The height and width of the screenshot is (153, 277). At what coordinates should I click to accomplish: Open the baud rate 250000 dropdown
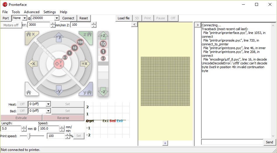[57, 18]
